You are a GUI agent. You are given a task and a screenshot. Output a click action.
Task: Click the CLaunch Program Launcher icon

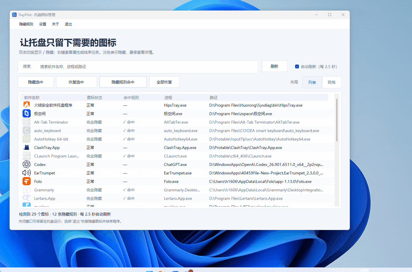click(x=27, y=156)
